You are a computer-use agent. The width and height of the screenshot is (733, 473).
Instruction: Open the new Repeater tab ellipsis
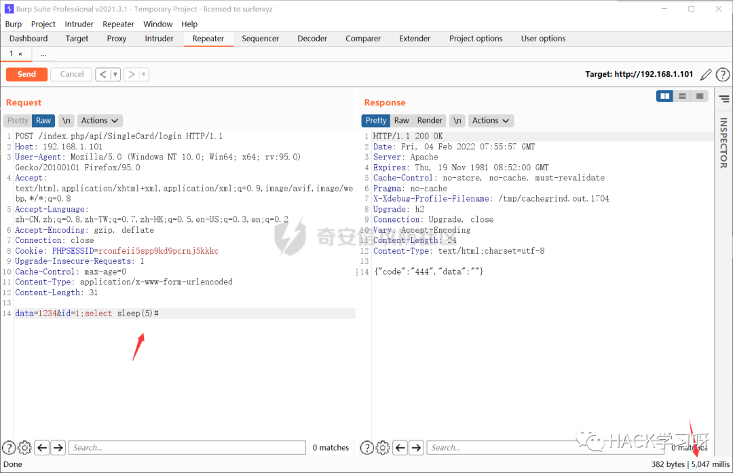tap(43, 54)
